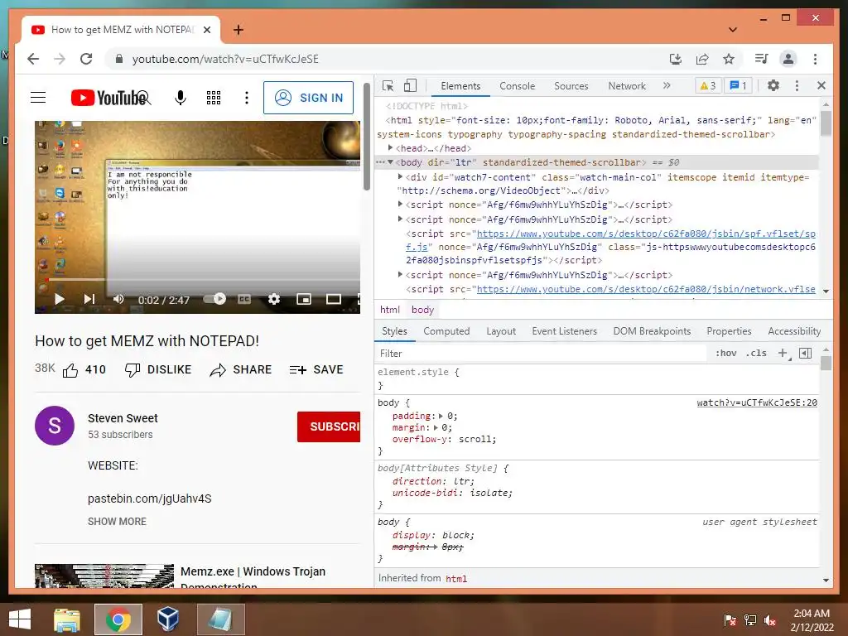Activate DevTools inspect element picker
The image size is (848, 636).
(x=388, y=86)
